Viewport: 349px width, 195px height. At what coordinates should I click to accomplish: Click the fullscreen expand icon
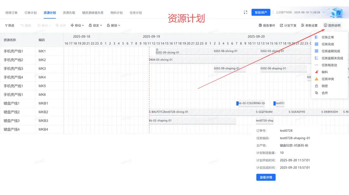(x=245, y=12)
